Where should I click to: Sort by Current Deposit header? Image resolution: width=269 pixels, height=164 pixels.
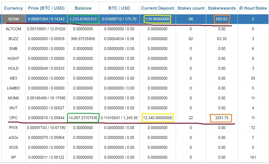(158, 8)
